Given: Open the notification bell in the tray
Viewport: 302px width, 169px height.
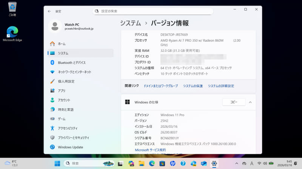Looking at the screenshot, I should (x=296, y=163).
